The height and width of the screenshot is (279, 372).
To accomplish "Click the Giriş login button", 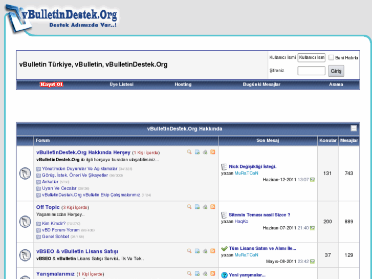I will (x=336, y=71).
